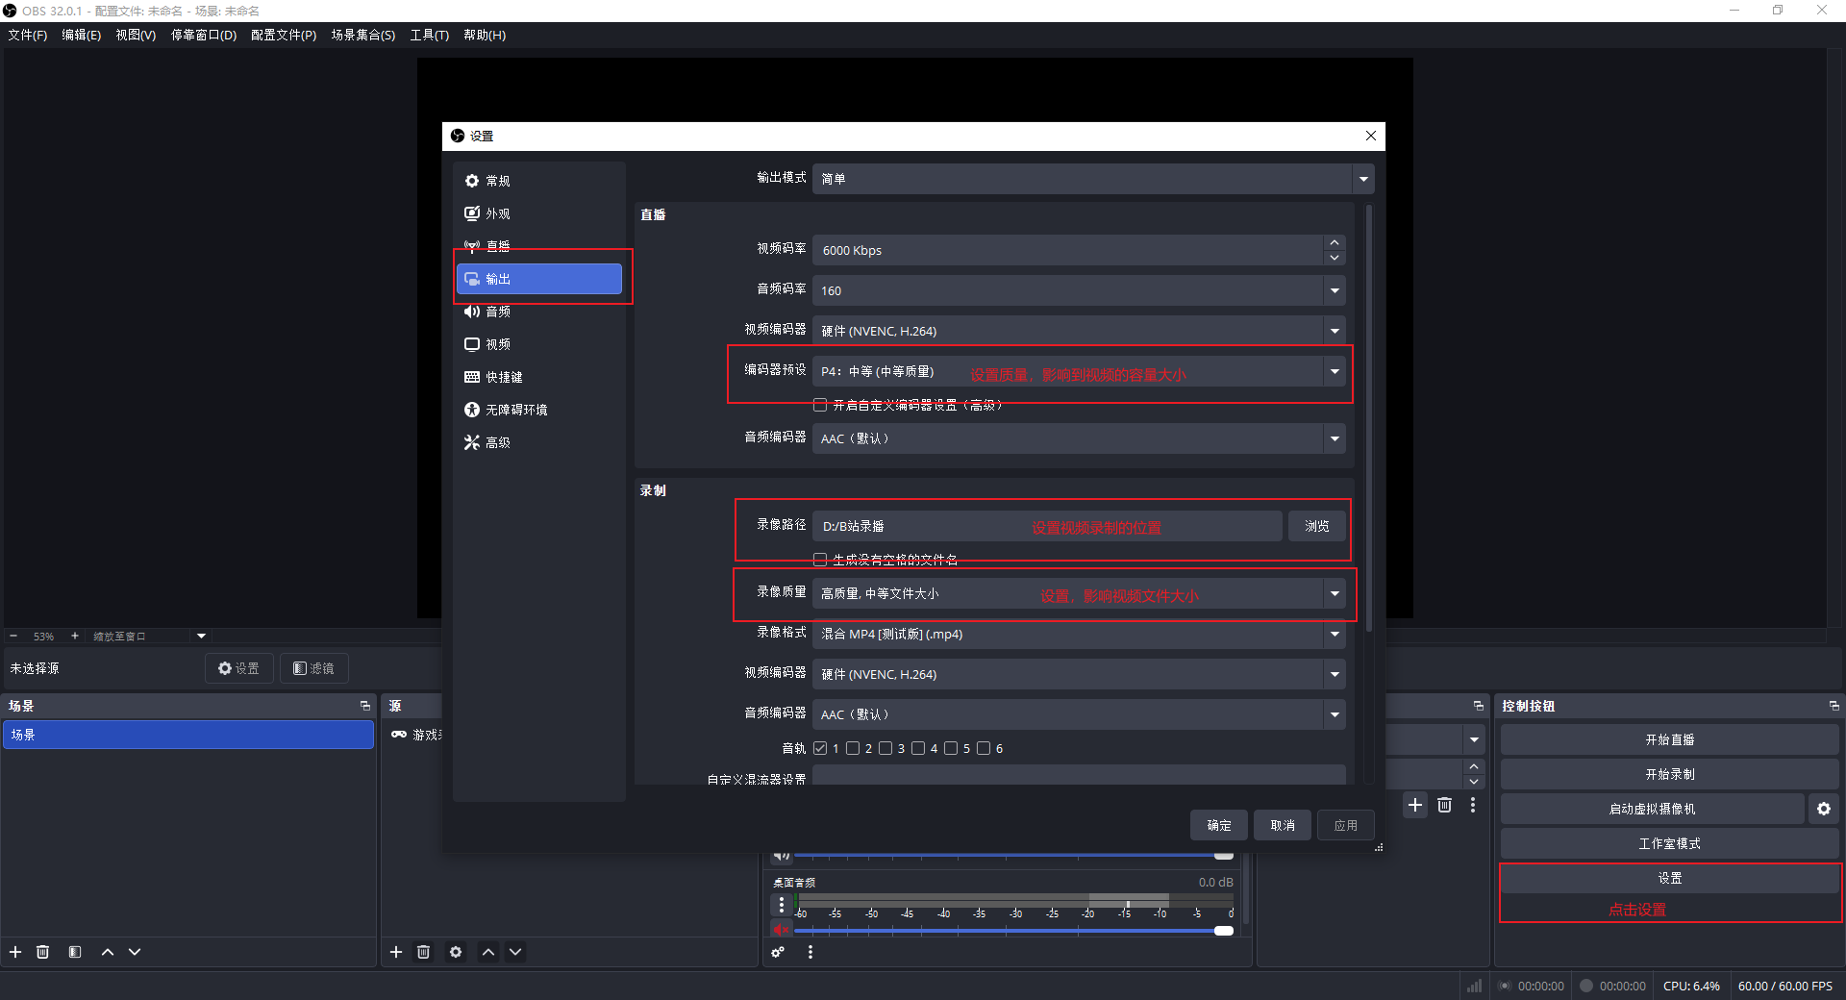The image size is (1846, 1000).
Task: Move the selected source down with arrow icon
Action: coord(515,952)
